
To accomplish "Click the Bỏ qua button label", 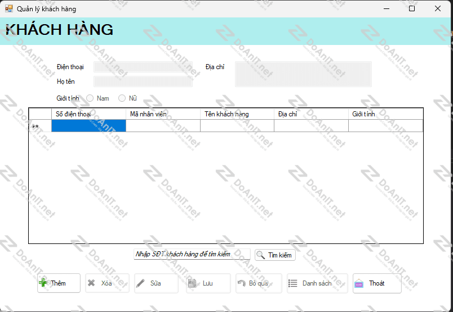I will pyautogui.click(x=259, y=283).
